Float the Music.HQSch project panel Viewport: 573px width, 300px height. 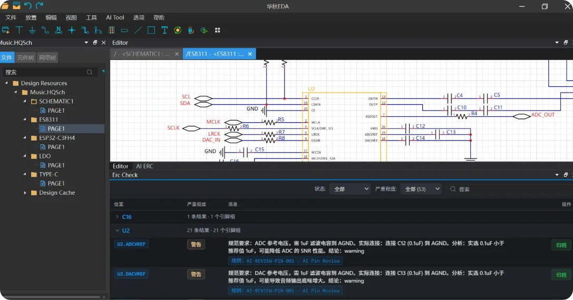point(95,43)
